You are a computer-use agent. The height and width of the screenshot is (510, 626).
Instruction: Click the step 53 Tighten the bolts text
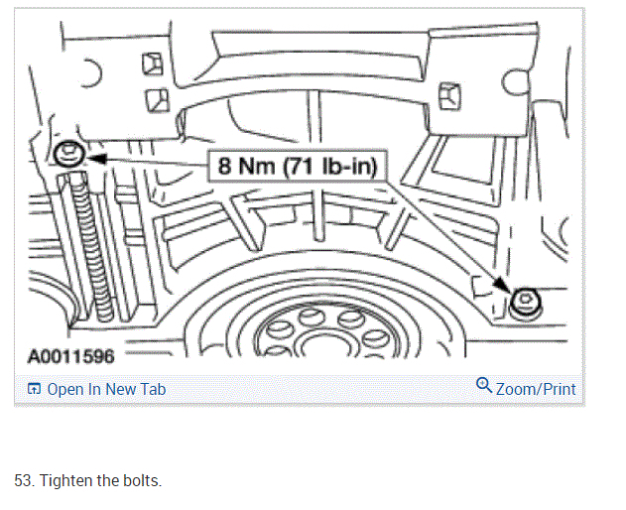[88, 480]
